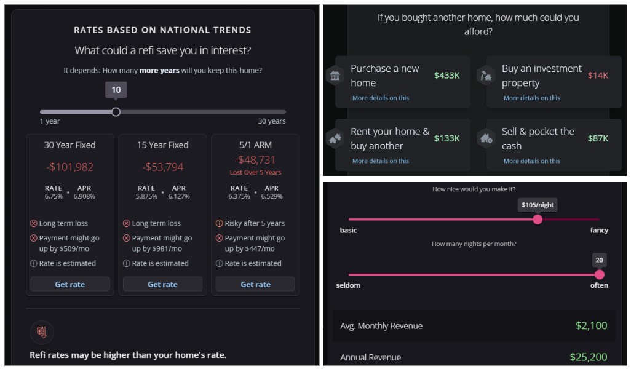Select the 5/1 ARM loan card title
The height and width of the screenshot is (369, 631).
(255, 145)
